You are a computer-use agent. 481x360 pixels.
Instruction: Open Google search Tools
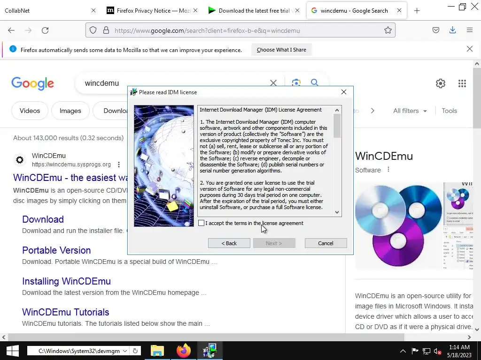(450, 111)
